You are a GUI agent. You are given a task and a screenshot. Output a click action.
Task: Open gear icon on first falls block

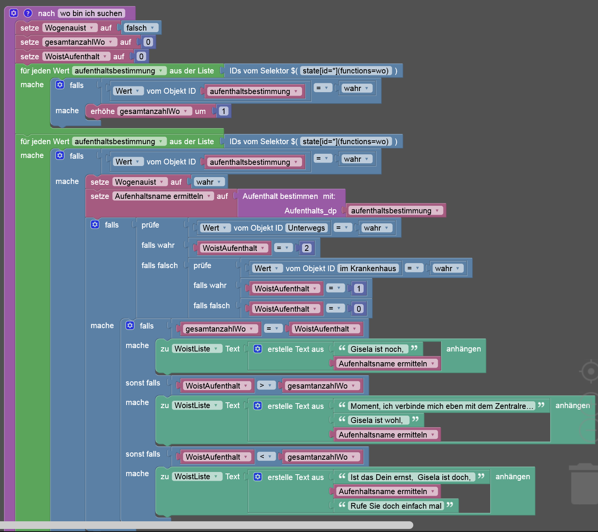tap(60, 85)
